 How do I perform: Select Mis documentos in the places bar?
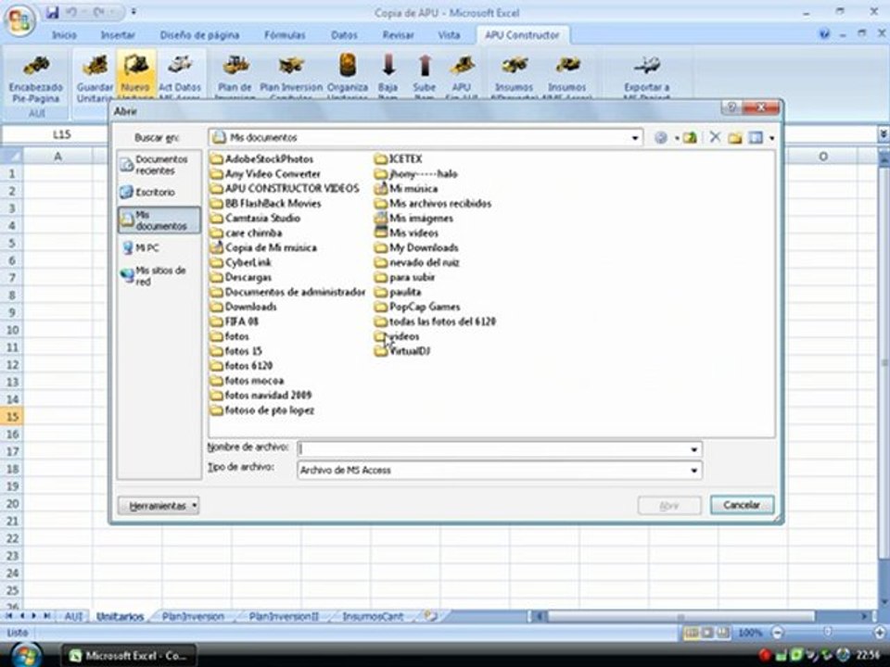coord(159,220)
